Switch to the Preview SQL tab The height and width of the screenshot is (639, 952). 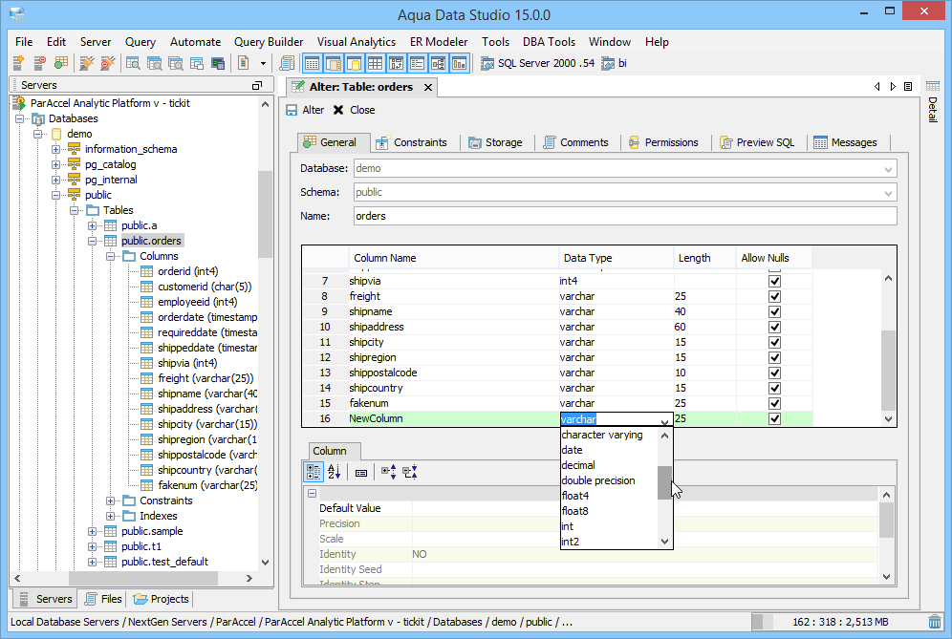point(756,142)
